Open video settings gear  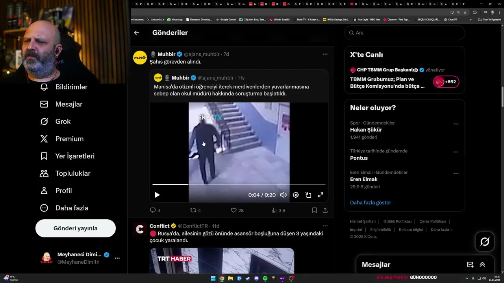[296, 195]
